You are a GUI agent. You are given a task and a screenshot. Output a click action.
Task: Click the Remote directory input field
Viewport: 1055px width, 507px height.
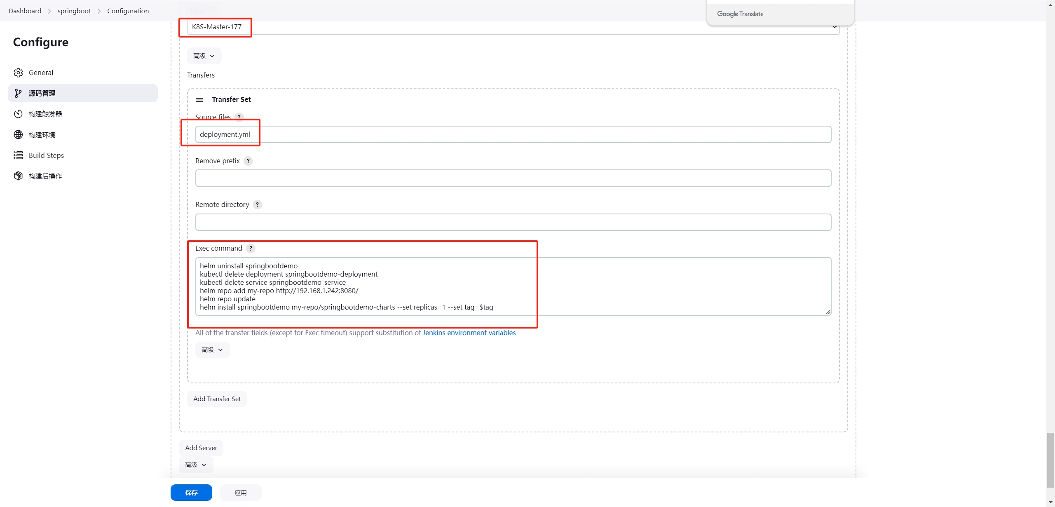click(513, 222)
